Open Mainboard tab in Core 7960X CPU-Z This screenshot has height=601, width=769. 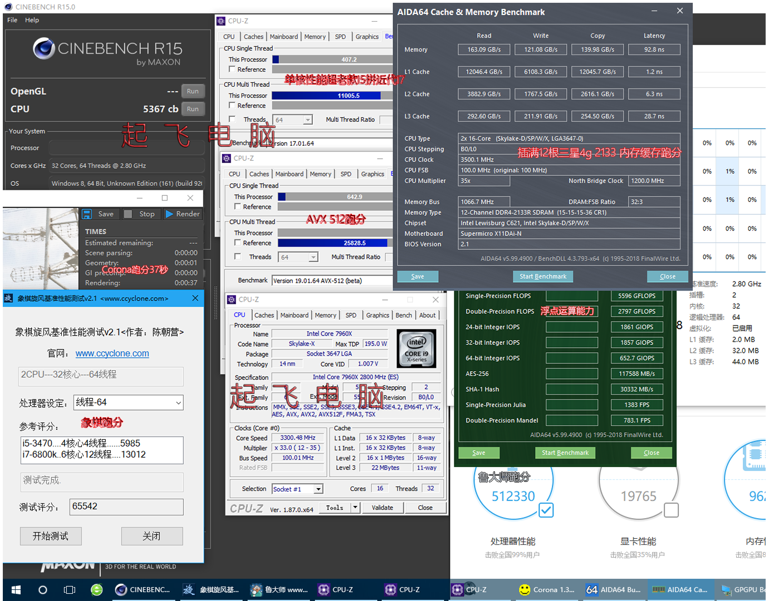tap(294, 316)
